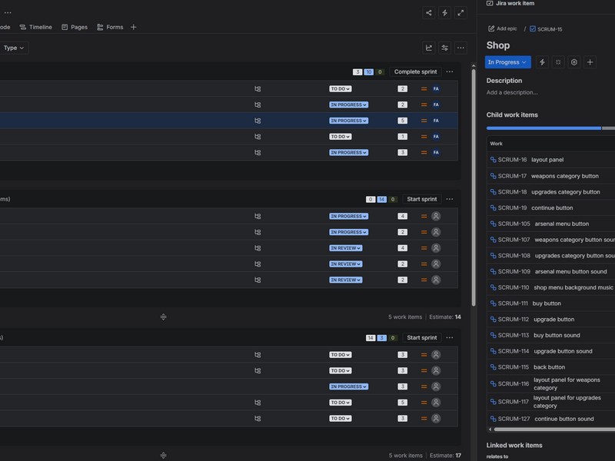Click the Add a description field
Viewport: 615px width, 461px height.
[512, 92]
